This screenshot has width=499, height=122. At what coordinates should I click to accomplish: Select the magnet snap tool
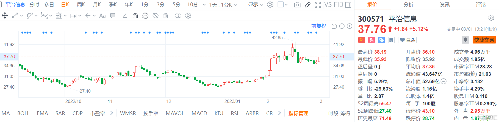point(135,16)
